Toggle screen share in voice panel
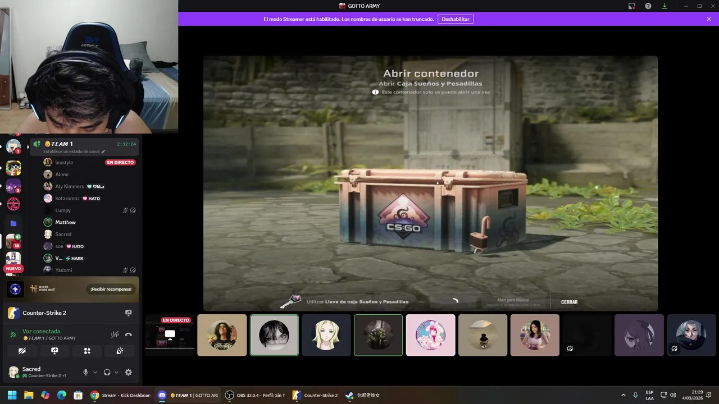Screen dimensions: 719x404 [x=54, y=351]
